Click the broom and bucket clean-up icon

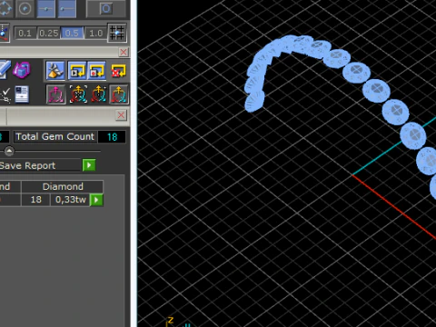pos(55,71)
